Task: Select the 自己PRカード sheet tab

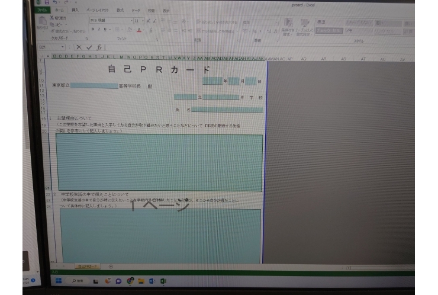Action: 88,266
